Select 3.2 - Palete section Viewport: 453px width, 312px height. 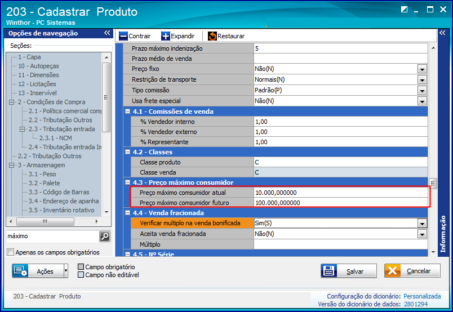click(44, 183)
